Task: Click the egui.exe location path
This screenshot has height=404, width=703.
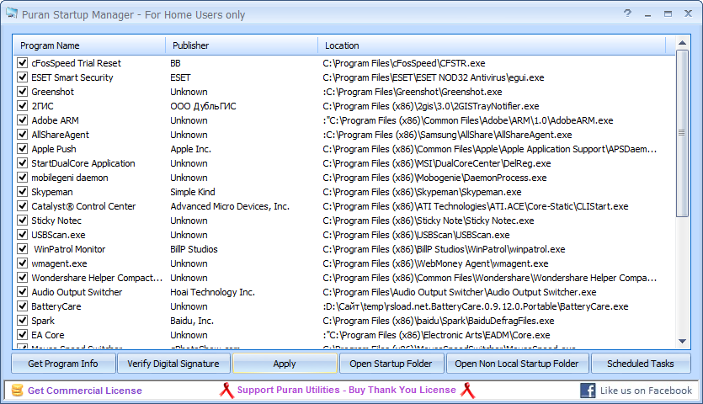Action: [x=434, y=77]
